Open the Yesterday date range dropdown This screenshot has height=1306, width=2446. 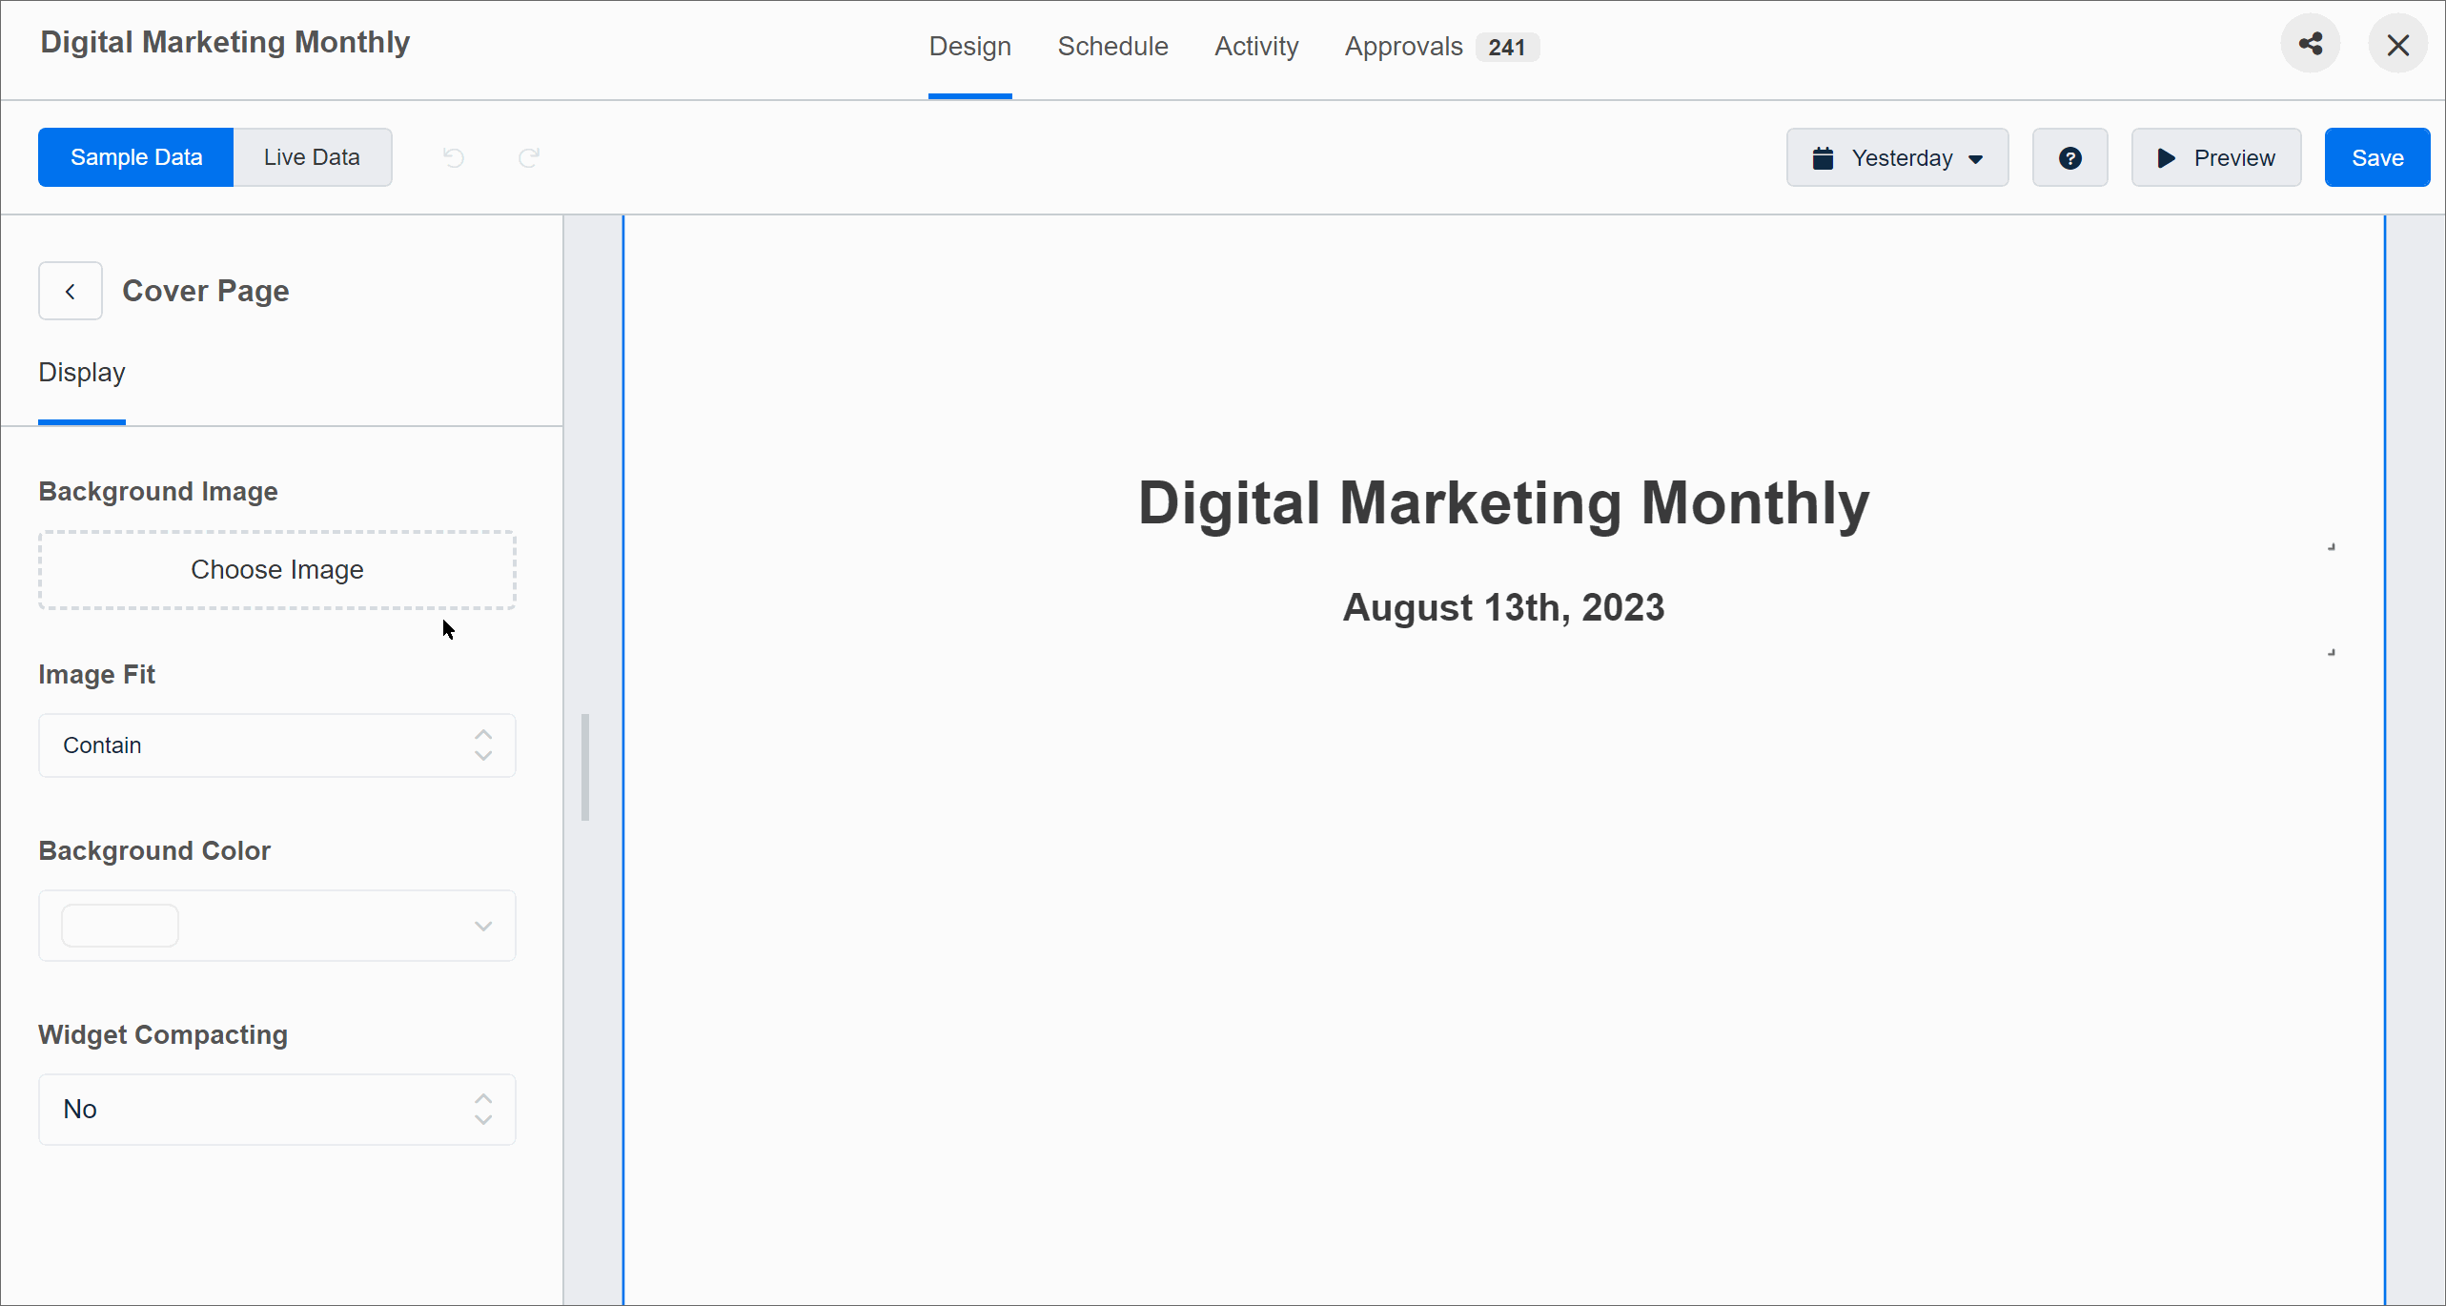pos(1898,157)
